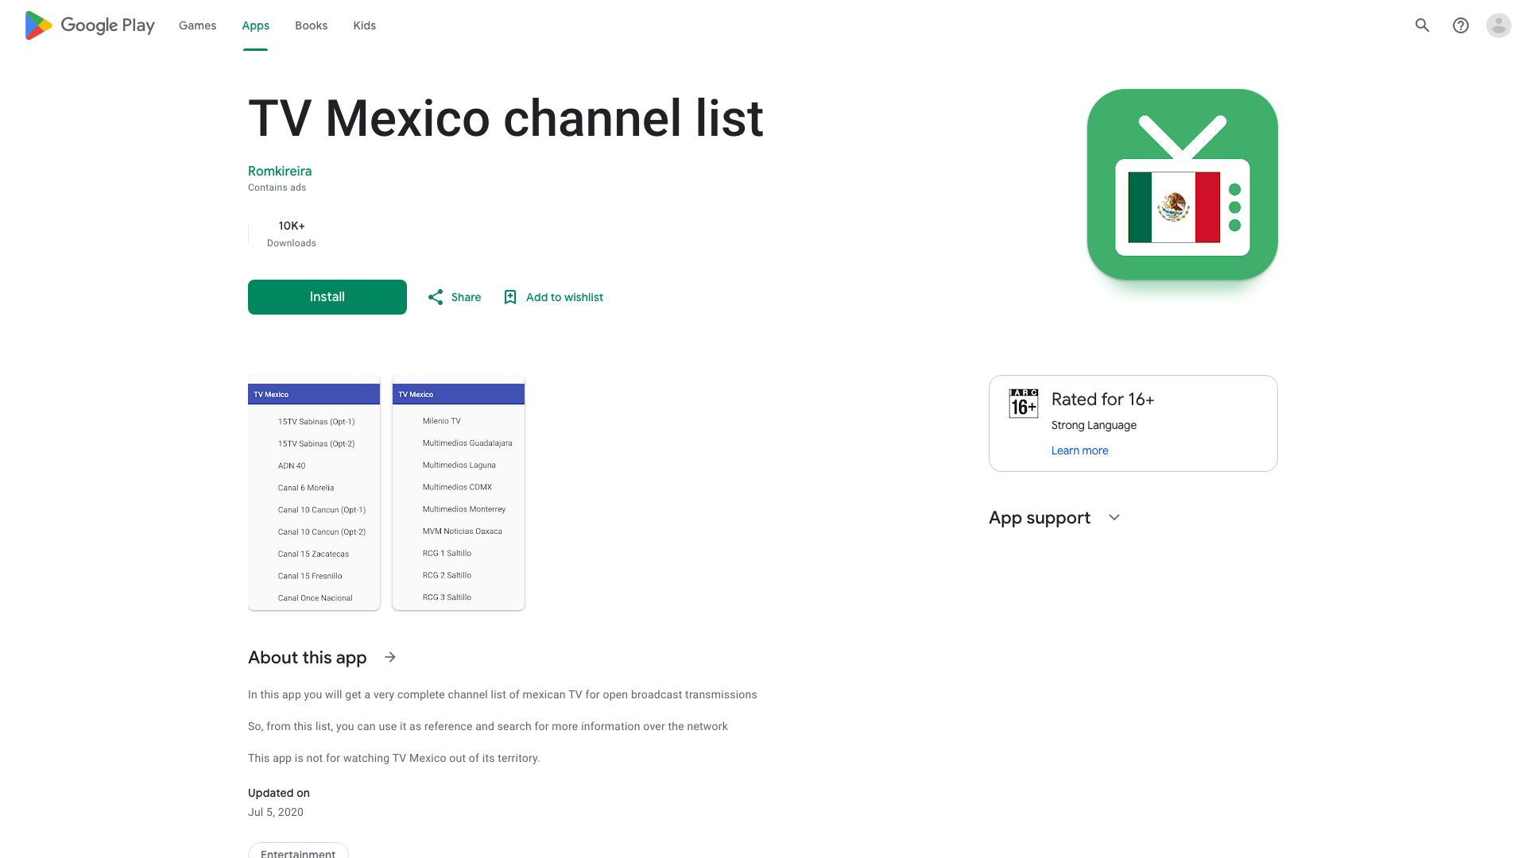The height and width of the screenshot is (858, 1526).
Task: Install the TV Mexico channel list app
Action: (x=327, y=297)
